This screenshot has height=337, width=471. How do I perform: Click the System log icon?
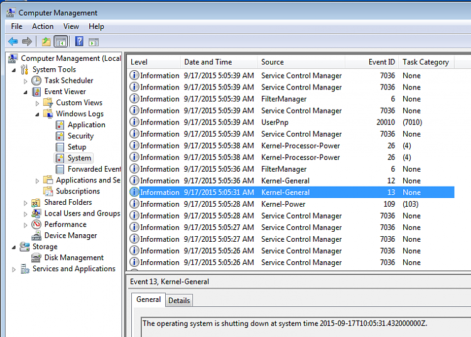click(60, 158)
